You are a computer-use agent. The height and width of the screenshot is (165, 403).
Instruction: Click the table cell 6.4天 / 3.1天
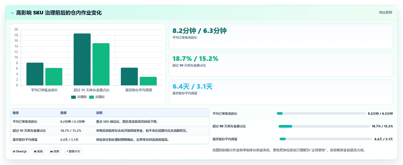click(x=69, y=140)
